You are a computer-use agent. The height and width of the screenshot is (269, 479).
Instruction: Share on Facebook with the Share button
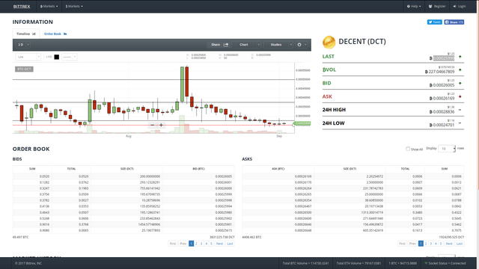454,22
